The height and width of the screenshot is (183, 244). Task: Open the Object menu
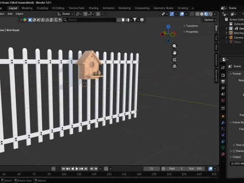(19, 14)
